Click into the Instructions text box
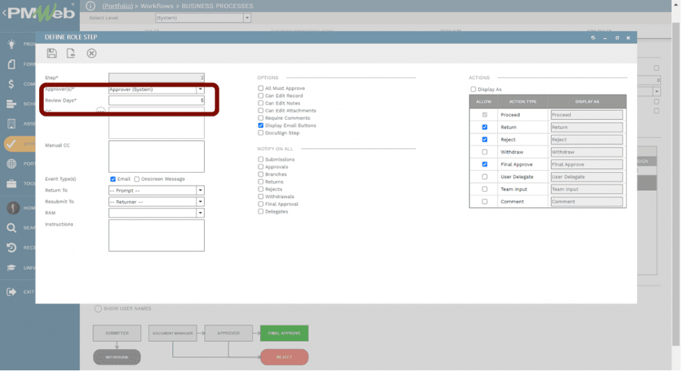681x371 pixels. click(x=156, y=235)
